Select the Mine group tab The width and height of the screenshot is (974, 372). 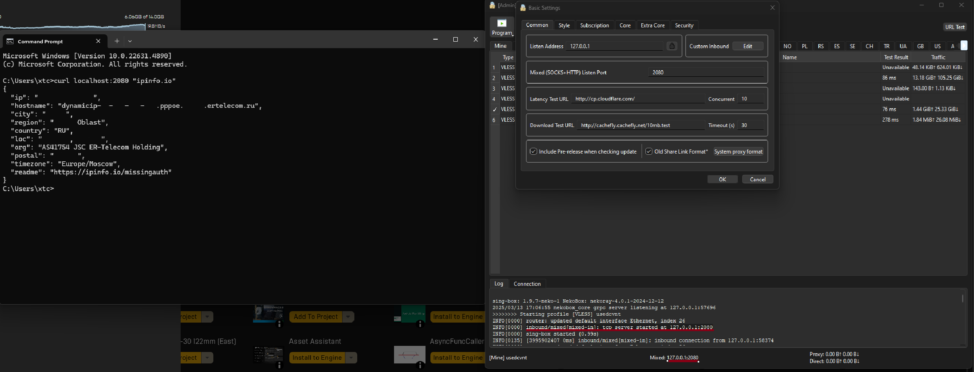500,46
